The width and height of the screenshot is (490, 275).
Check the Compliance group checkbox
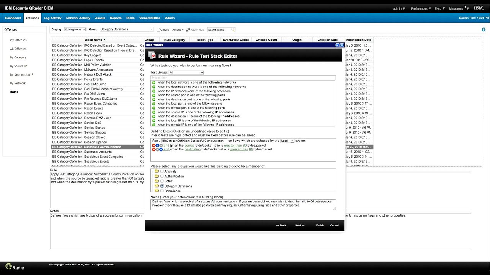(162, 191)
